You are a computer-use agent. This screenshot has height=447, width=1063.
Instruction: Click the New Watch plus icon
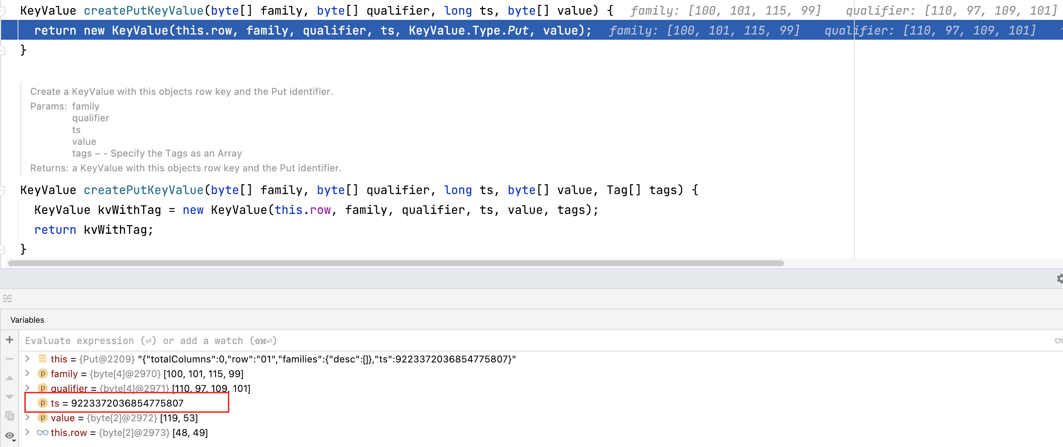pos(10,340)
